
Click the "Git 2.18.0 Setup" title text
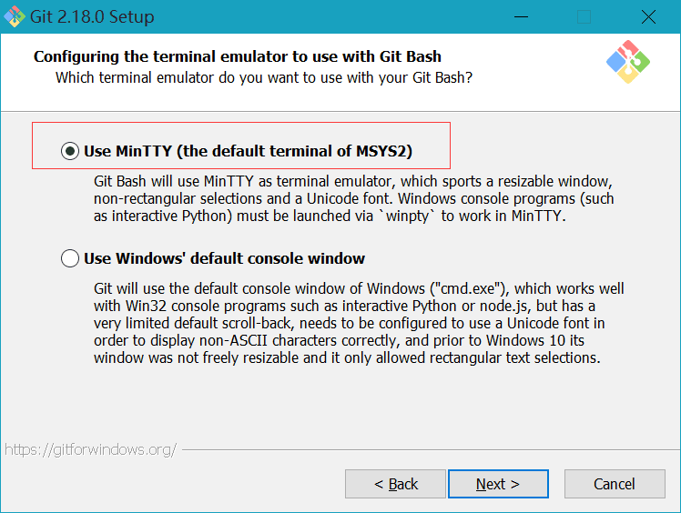pyautogui.click(x=92, y=17)
